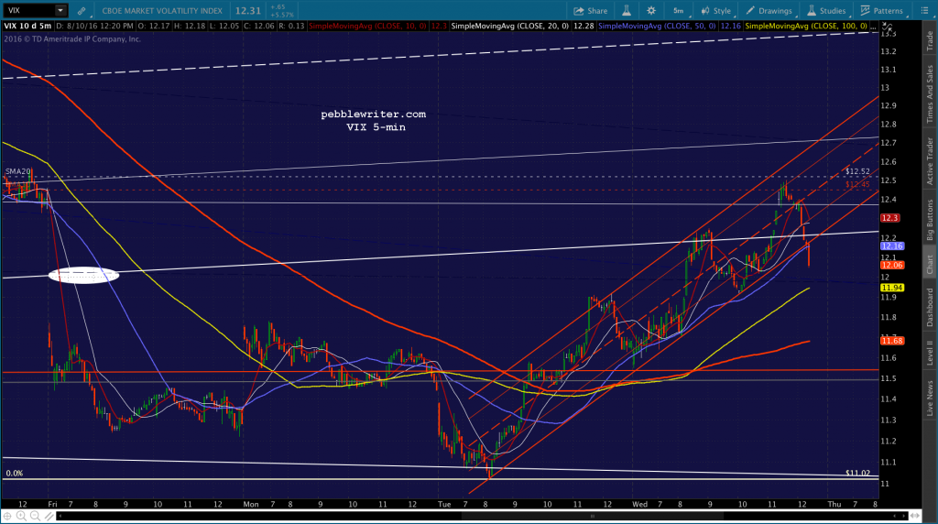
Task: Click the SMA20 chart label
Action: click(18, 171)
